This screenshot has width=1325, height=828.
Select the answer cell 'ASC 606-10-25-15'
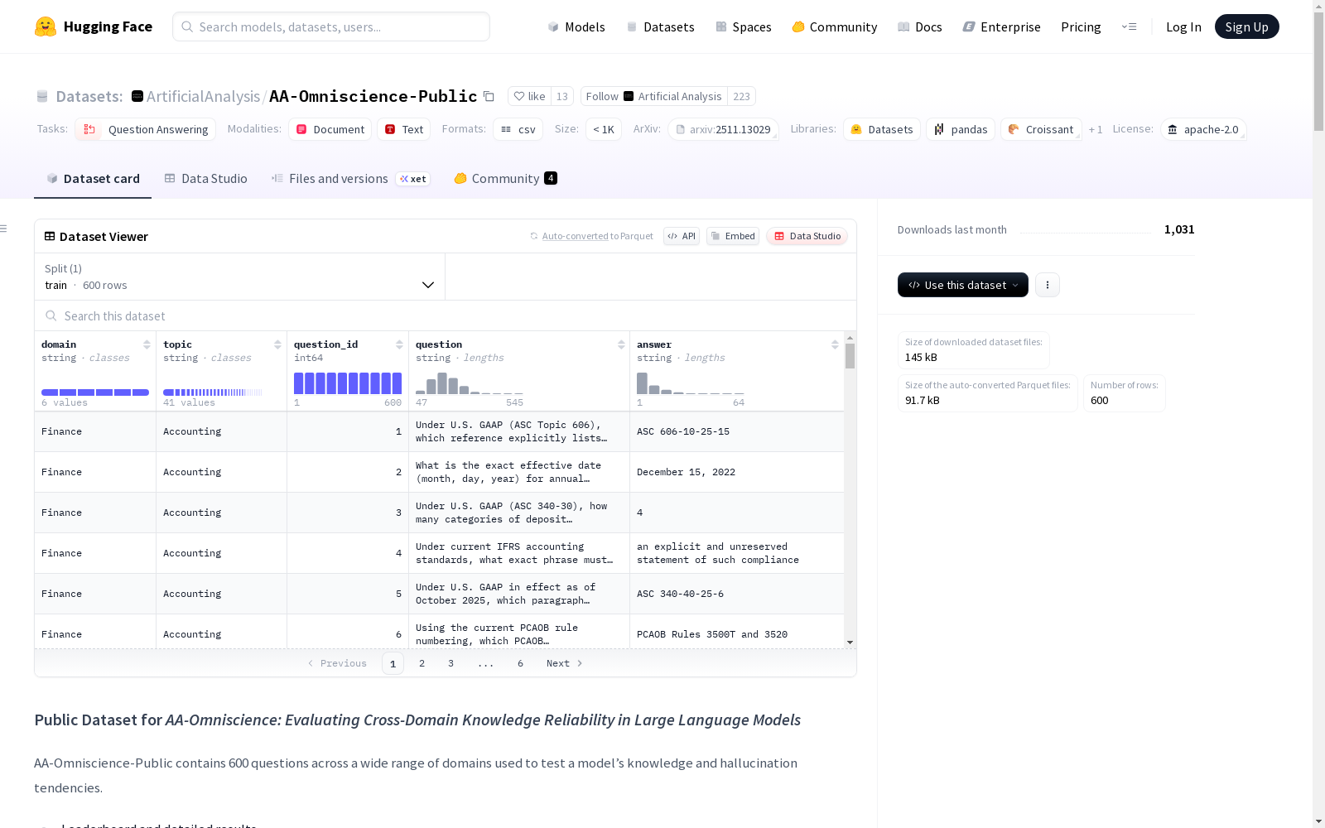click(736, 431)
